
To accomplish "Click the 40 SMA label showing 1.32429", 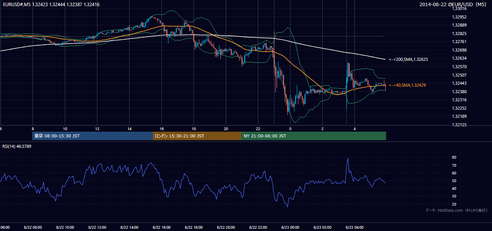I will [x=407, y=85].
